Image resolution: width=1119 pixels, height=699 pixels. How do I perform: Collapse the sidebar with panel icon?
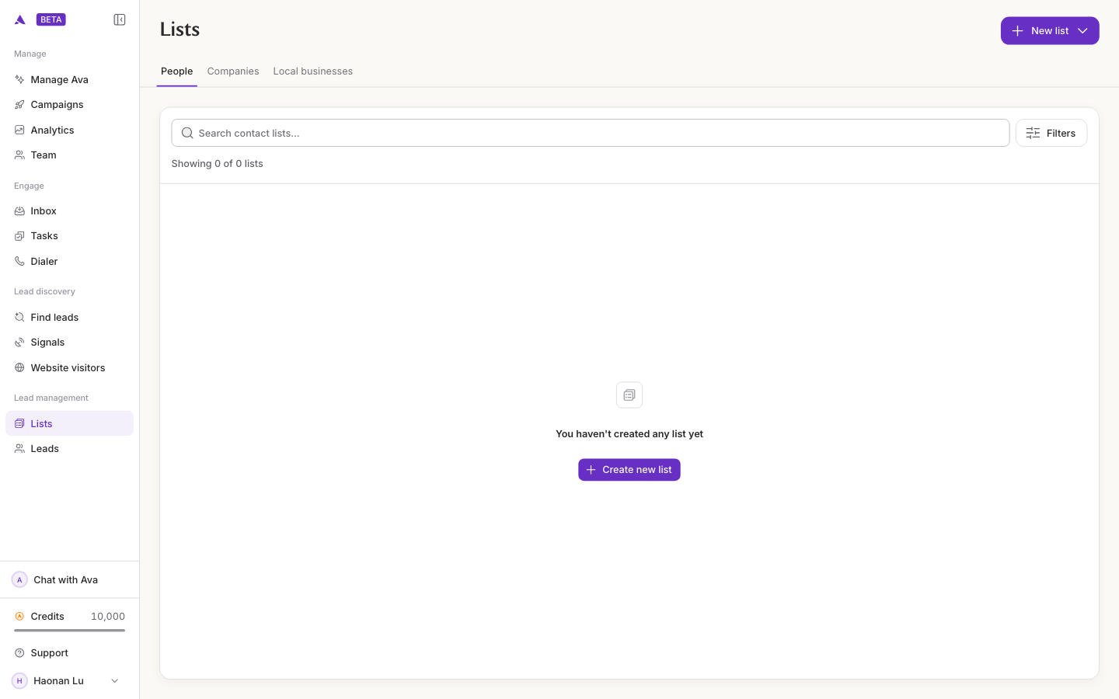(x=120, y=19)
